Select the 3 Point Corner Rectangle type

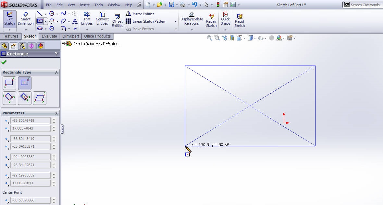tap(9, 98)
